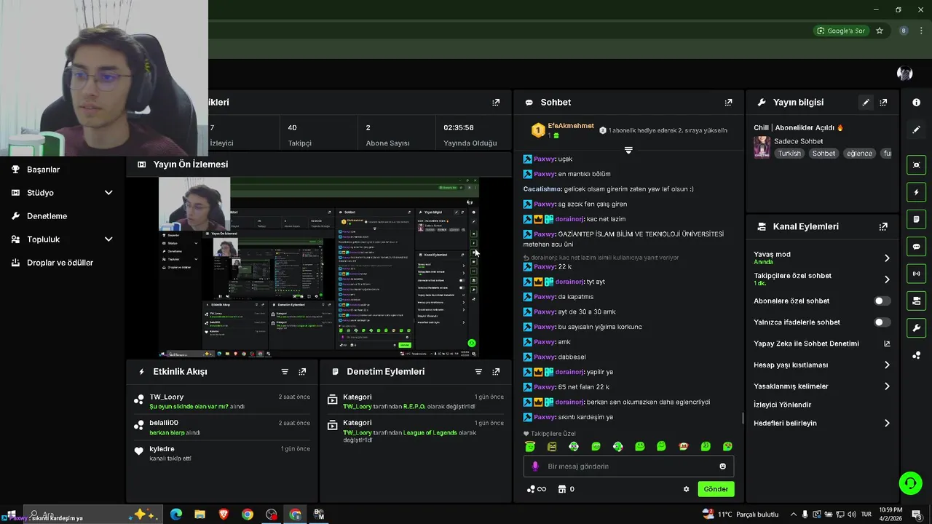The image size is (932, 524).
Task: Click the document moderation icon in right rail
Action: point(916,219)
